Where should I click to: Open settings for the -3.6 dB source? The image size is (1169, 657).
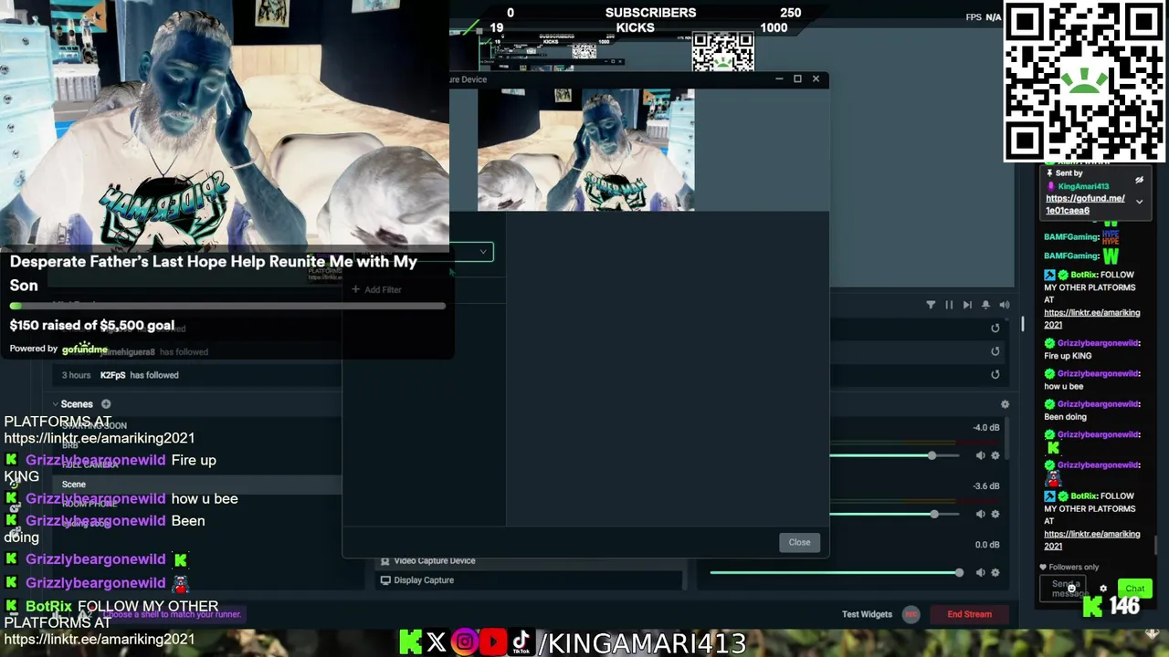tap(995, 514)
